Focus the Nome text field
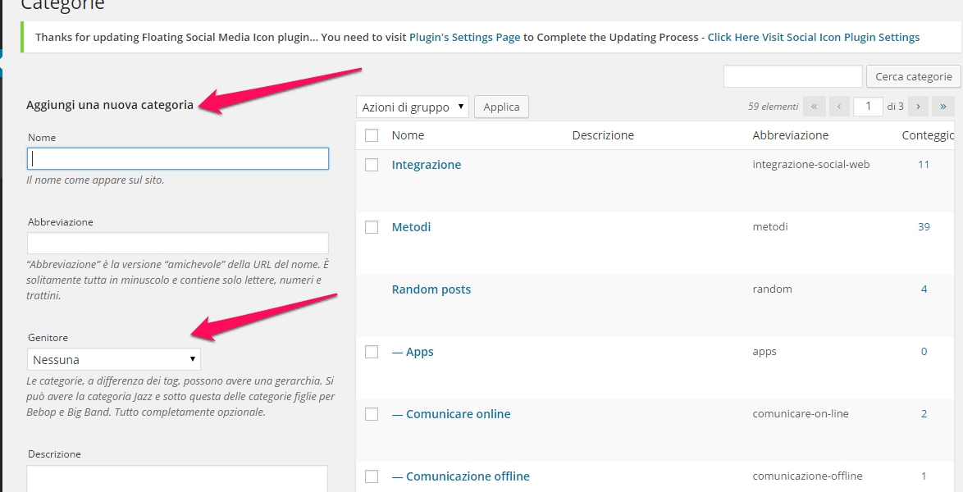The width and height of the screenshot is (963, 492). (178, 158)
